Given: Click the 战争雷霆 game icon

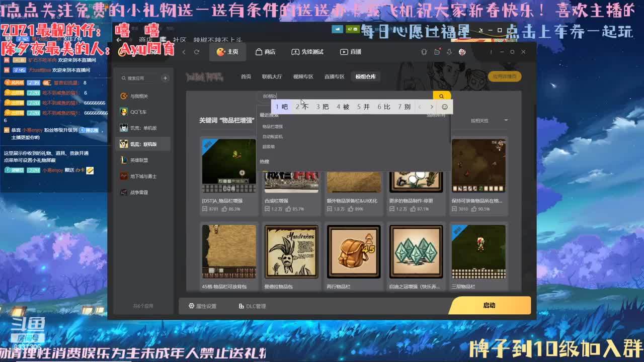Looking at the screenshot, I should tap(124, 193).
